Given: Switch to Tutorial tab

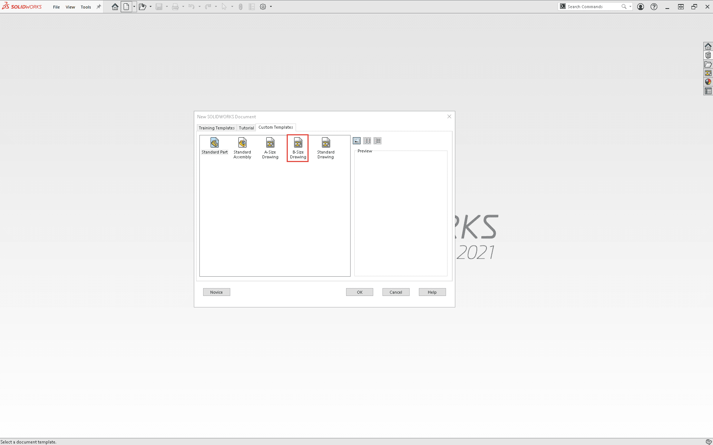Looking at the screenshot, I should [246, 128].
